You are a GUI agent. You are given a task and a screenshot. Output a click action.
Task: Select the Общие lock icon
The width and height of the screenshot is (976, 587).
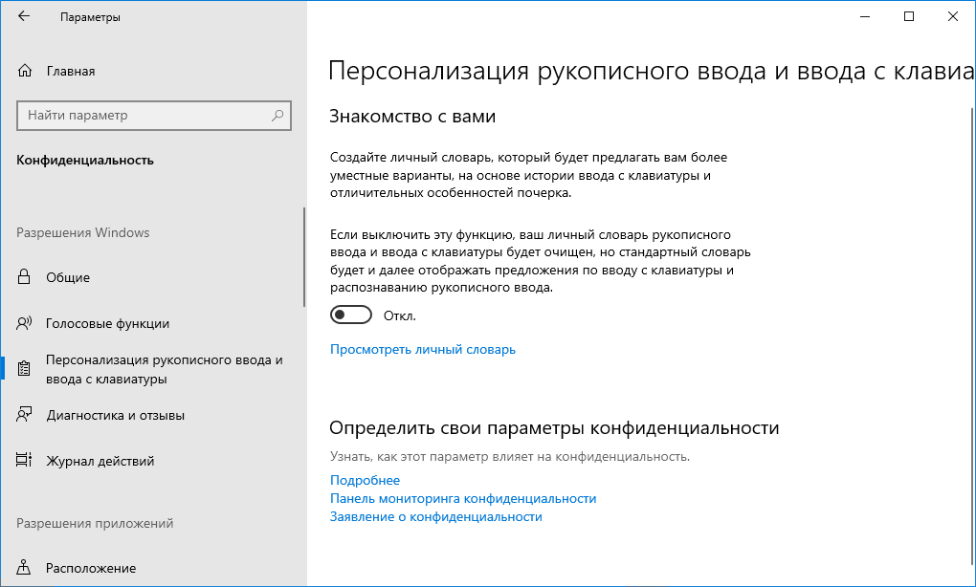(x=24, y=276)
